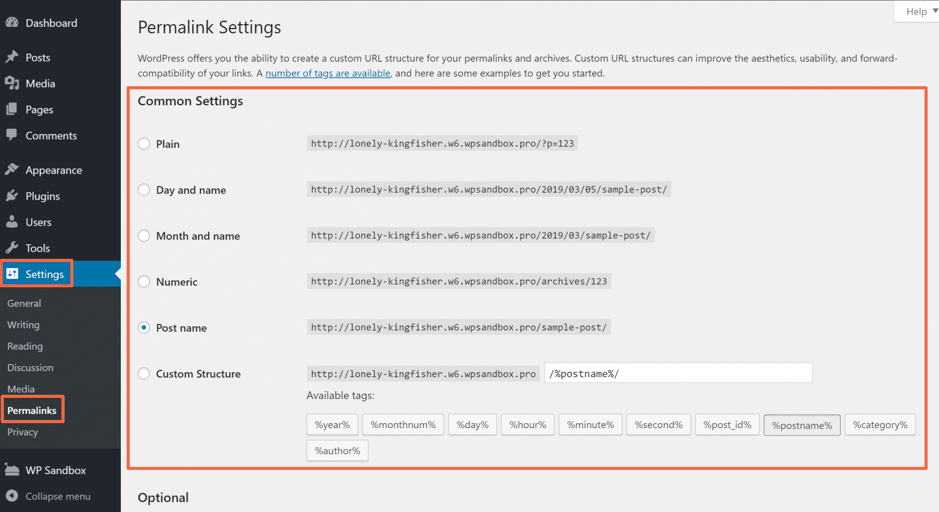Image resolution: width=939 pixels, height=512 pixels.
Task: Open the Permalinks settings menu item
Action: point(32,409)
